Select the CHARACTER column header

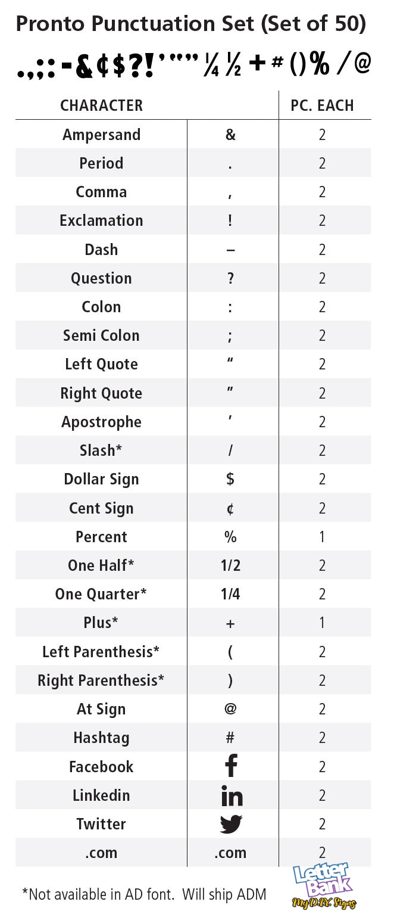(x=101, y=105)
